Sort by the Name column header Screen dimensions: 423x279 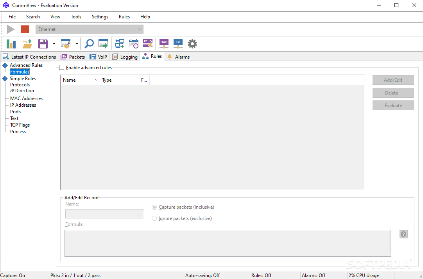(x=81, y=80)
